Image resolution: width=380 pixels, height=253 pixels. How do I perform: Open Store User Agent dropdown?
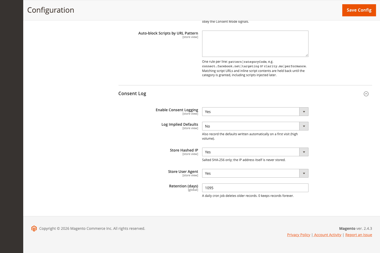[x=255, y=173]
